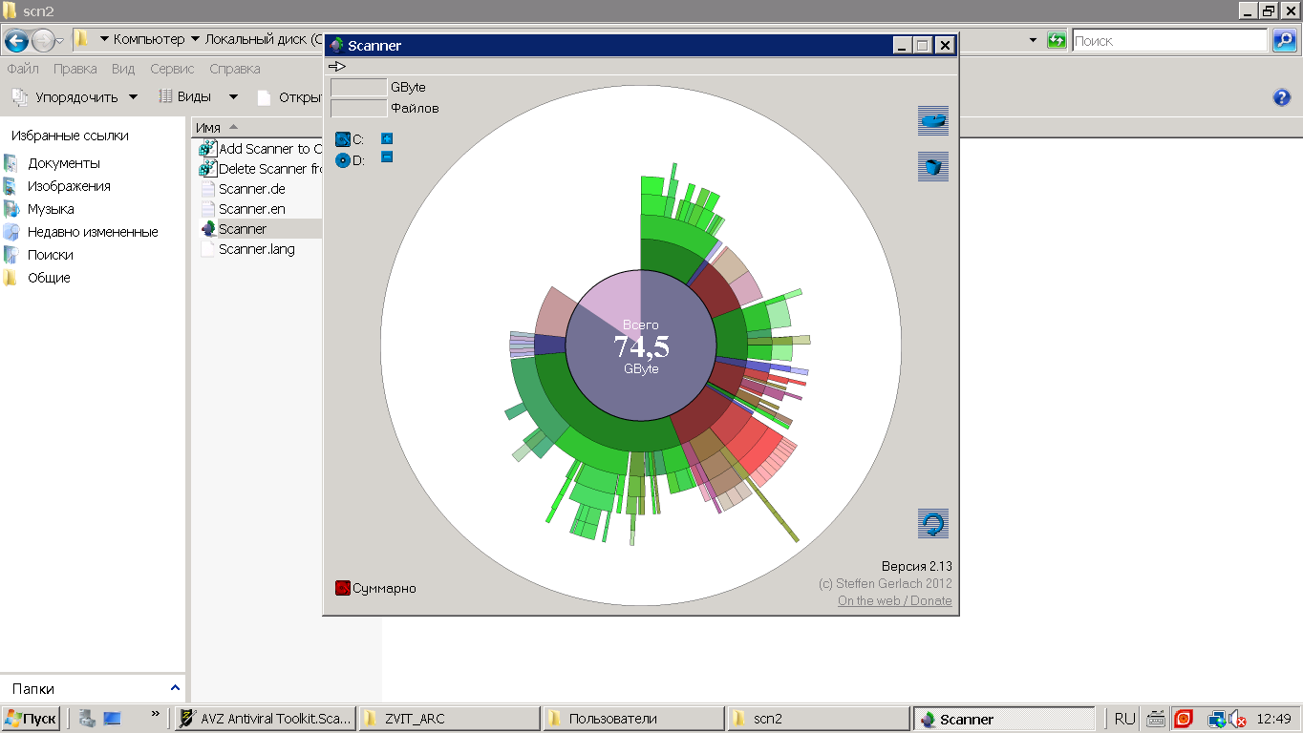Click in the Поиск search field

tap(1170, 40)
